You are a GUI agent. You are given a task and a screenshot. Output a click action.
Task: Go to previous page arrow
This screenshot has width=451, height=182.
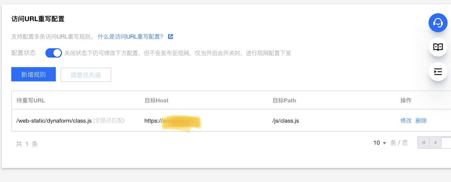(x=435, y=143)
